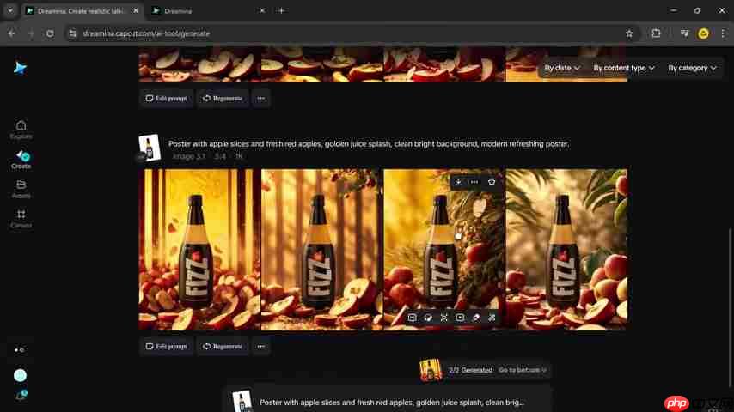This screenshot has height=412, width=734.
Task: Open the By content type filter dropdown
Action: click(623, 68)
